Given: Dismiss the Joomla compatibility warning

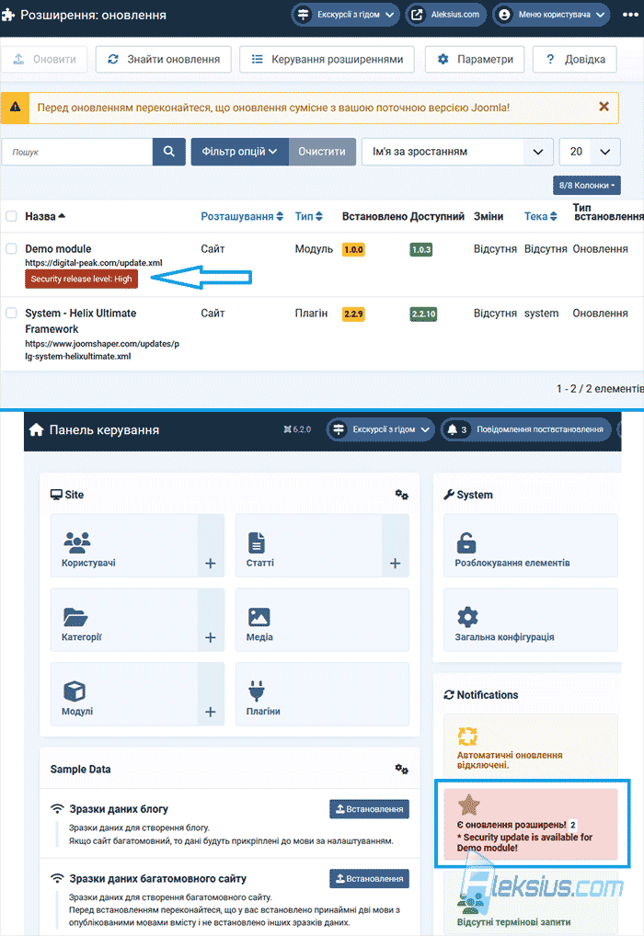Looking at the screenshot, I should click(604, 107).
